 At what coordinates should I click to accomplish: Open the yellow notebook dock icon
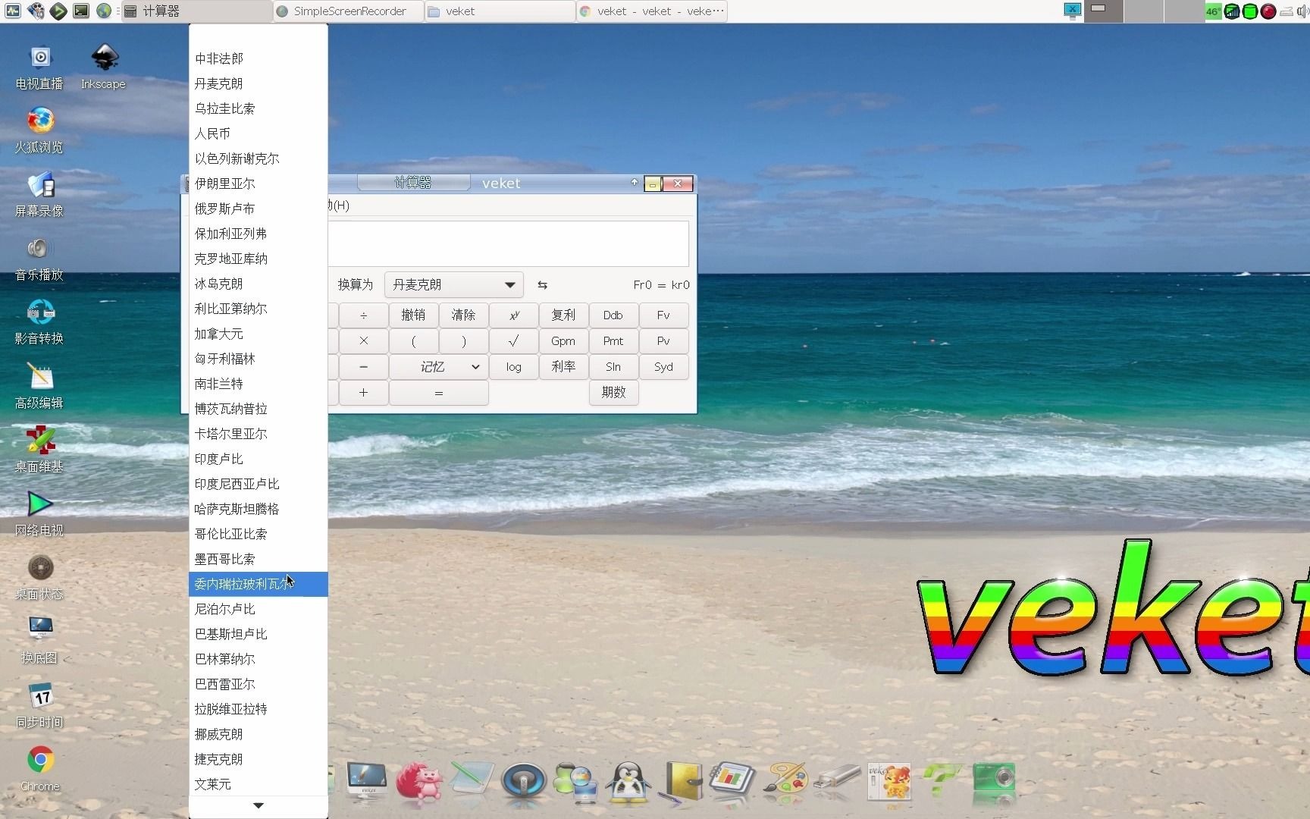[682, 781]
